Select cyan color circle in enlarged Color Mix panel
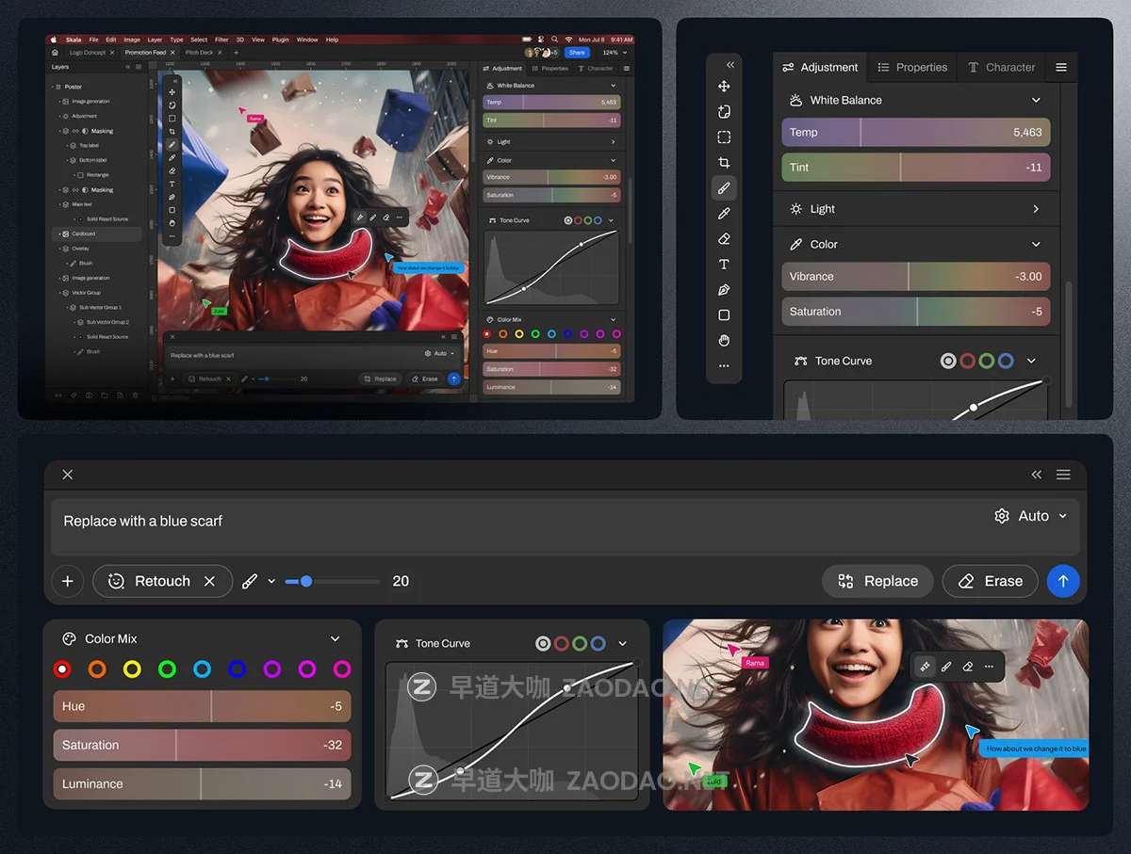 [202, 669]
